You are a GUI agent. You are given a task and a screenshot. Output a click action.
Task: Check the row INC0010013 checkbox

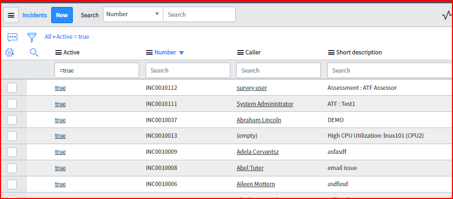[x=12, y=136]
